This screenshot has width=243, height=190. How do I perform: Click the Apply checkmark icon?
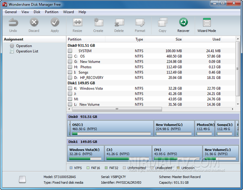[55, 22]
